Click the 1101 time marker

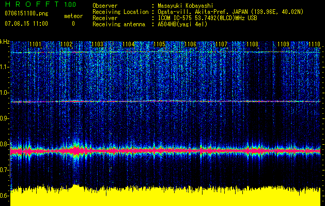pyautogui.click(x=35, y=45)
